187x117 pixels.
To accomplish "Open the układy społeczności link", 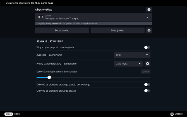I will [x=54, y=23].
